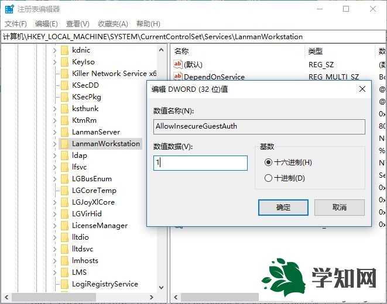Click the lltdio folder icon
This screenshot has height=304, width=387.
pyautogui.click(x=64, y=237)
